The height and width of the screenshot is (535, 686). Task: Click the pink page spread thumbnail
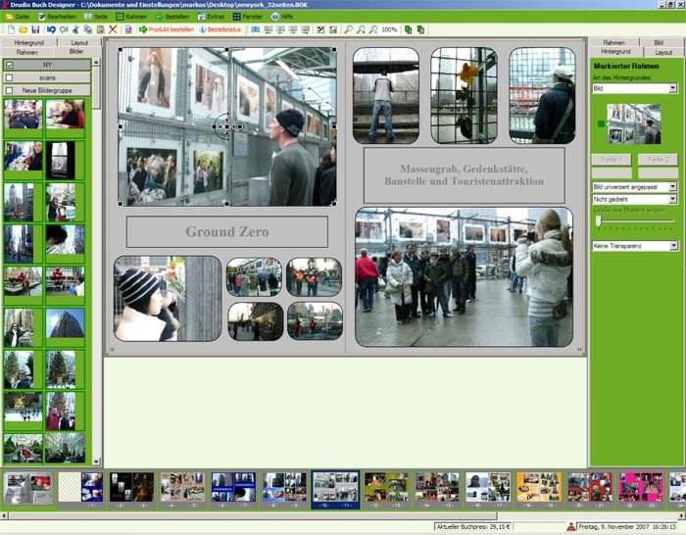click(641, 489)
